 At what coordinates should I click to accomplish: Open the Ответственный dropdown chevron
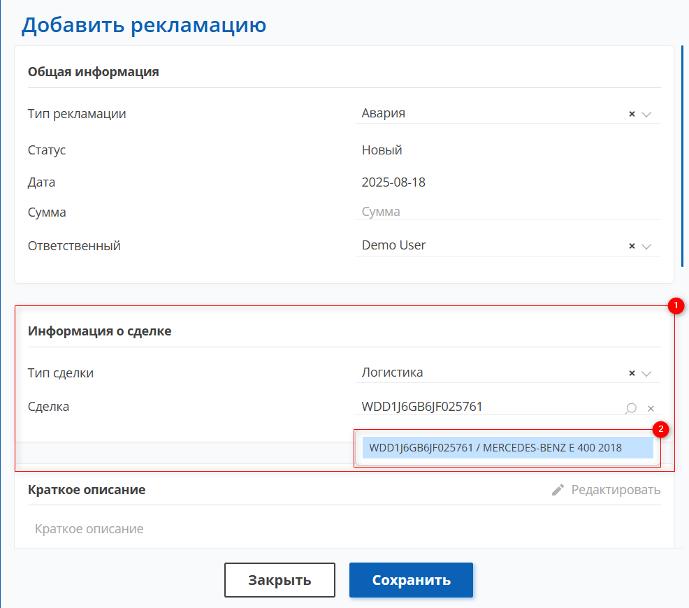(x=646, y=246)
